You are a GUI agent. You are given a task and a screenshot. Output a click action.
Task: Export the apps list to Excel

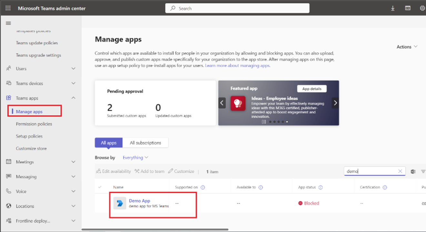(413, 171)
